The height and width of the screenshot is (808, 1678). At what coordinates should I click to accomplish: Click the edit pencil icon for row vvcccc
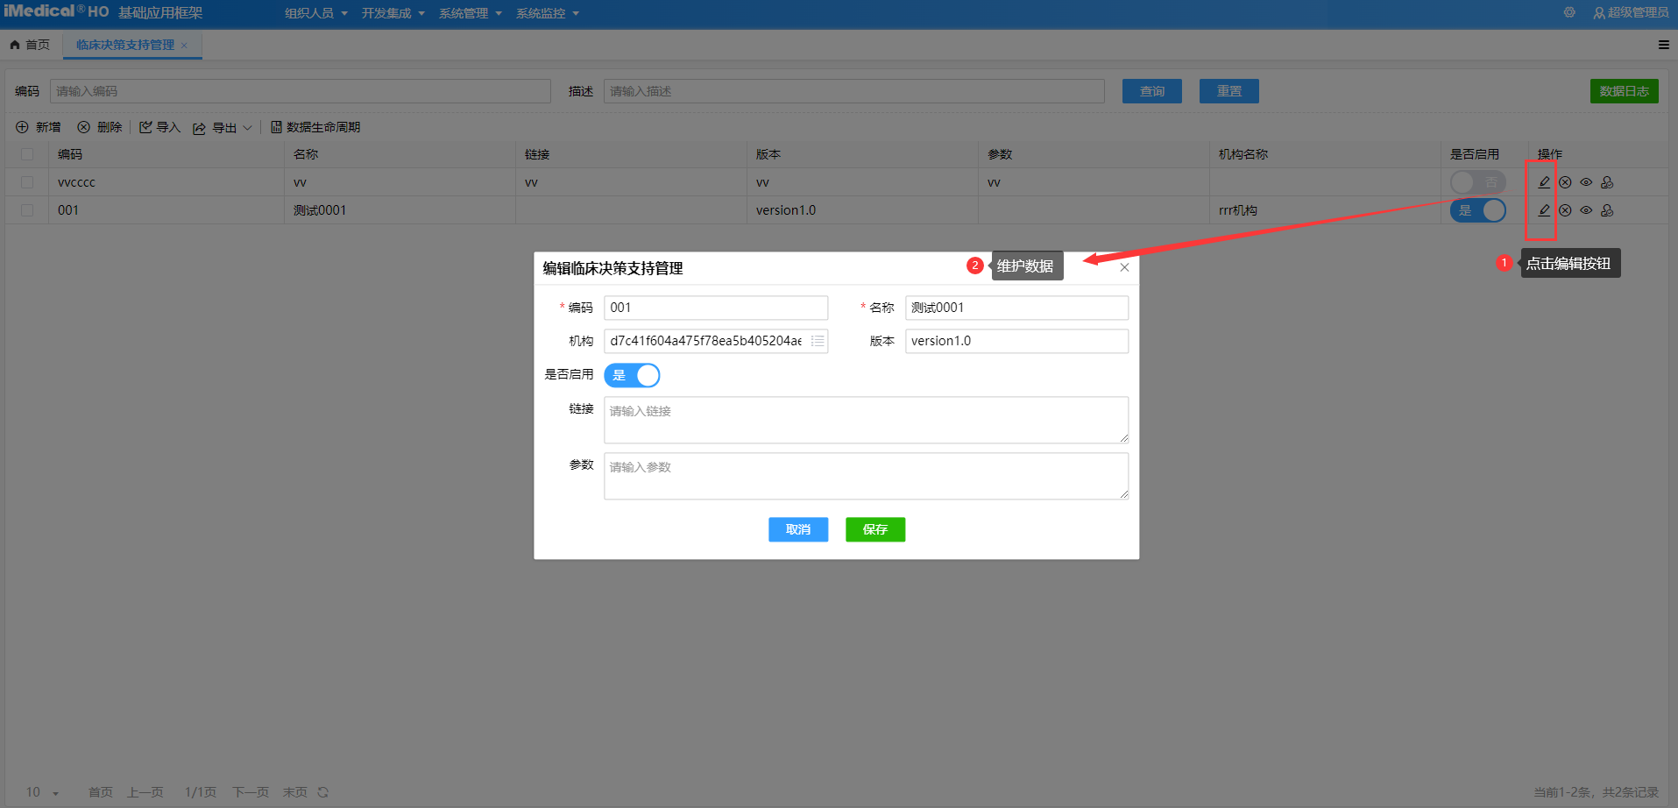click(x=1544, y=182)
